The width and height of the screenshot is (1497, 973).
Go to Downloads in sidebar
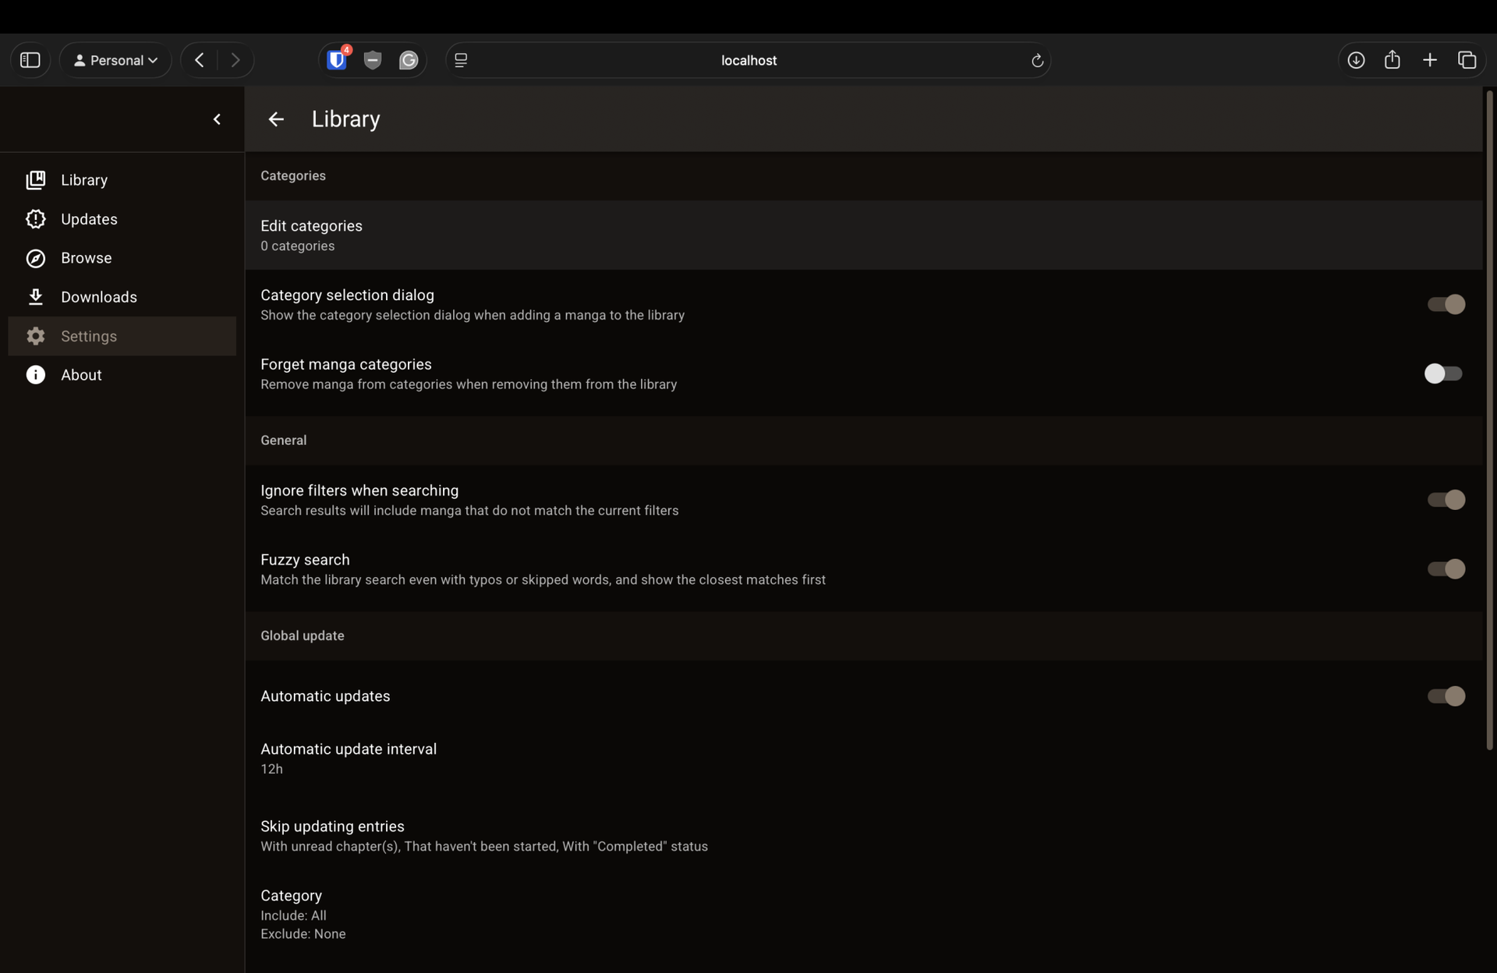click(x=99, y=297)
